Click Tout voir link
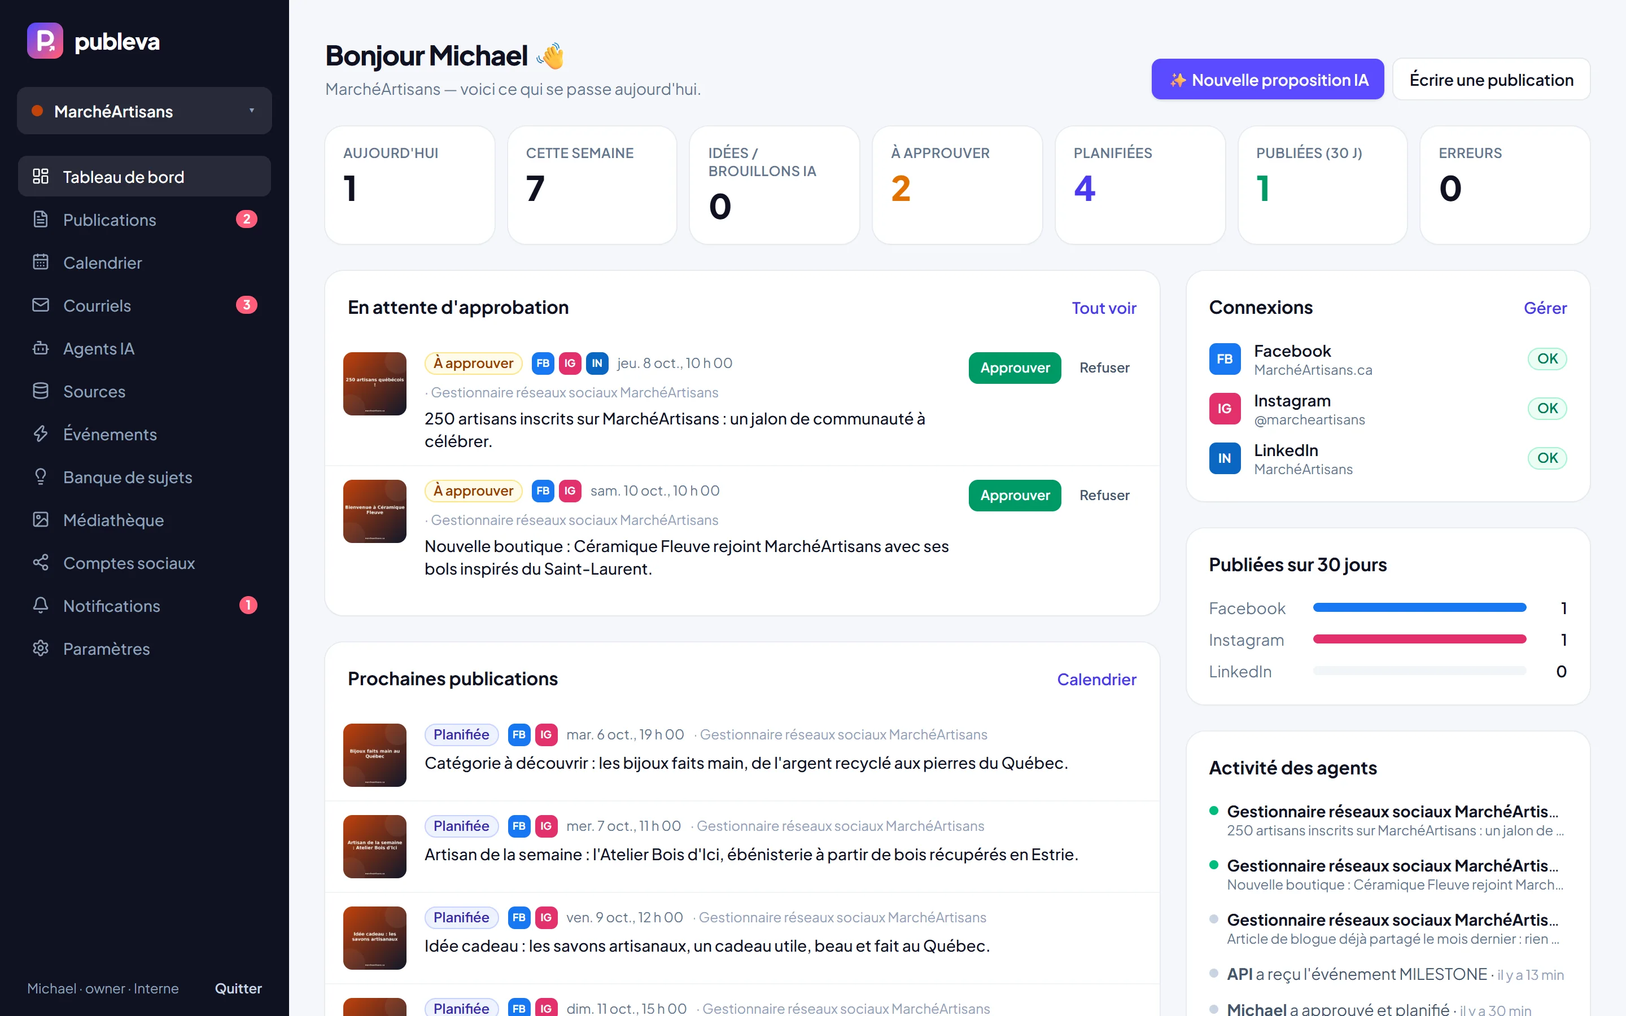1626x1016 pixels. click(1103, 308)
